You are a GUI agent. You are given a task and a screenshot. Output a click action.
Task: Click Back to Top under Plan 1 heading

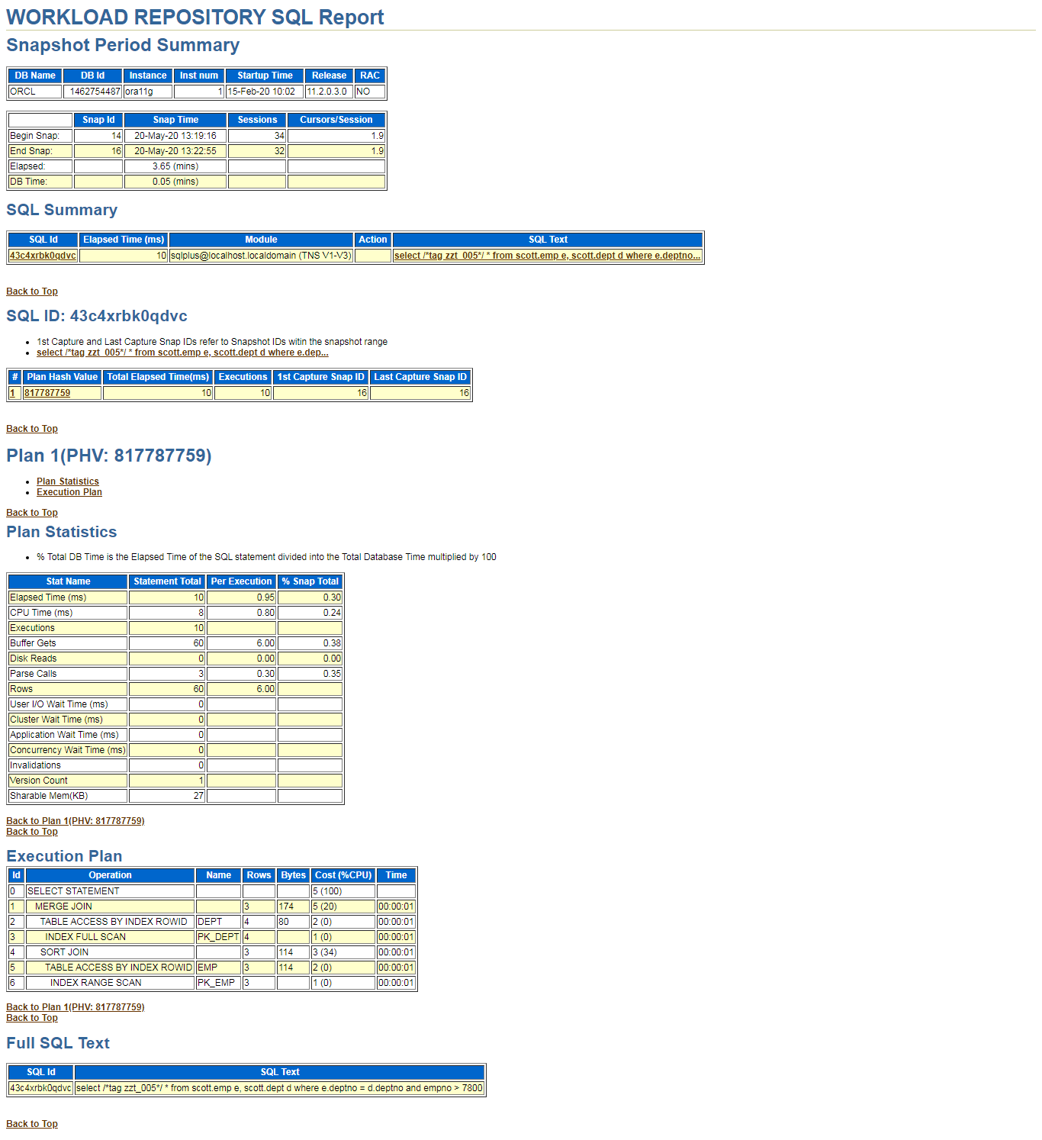31,512
